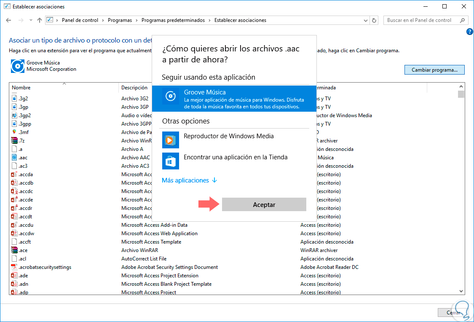Select the .adp row name
The width and height of the screenshot is (474, 322).
[x=23, y=292]
